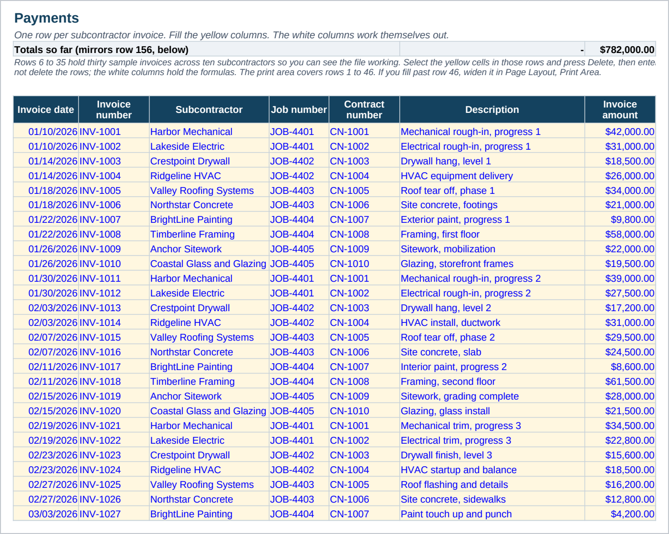Select the Description column header
This screenshot has height=534, width=669.
pyautogui.click(x=492, y=109)
